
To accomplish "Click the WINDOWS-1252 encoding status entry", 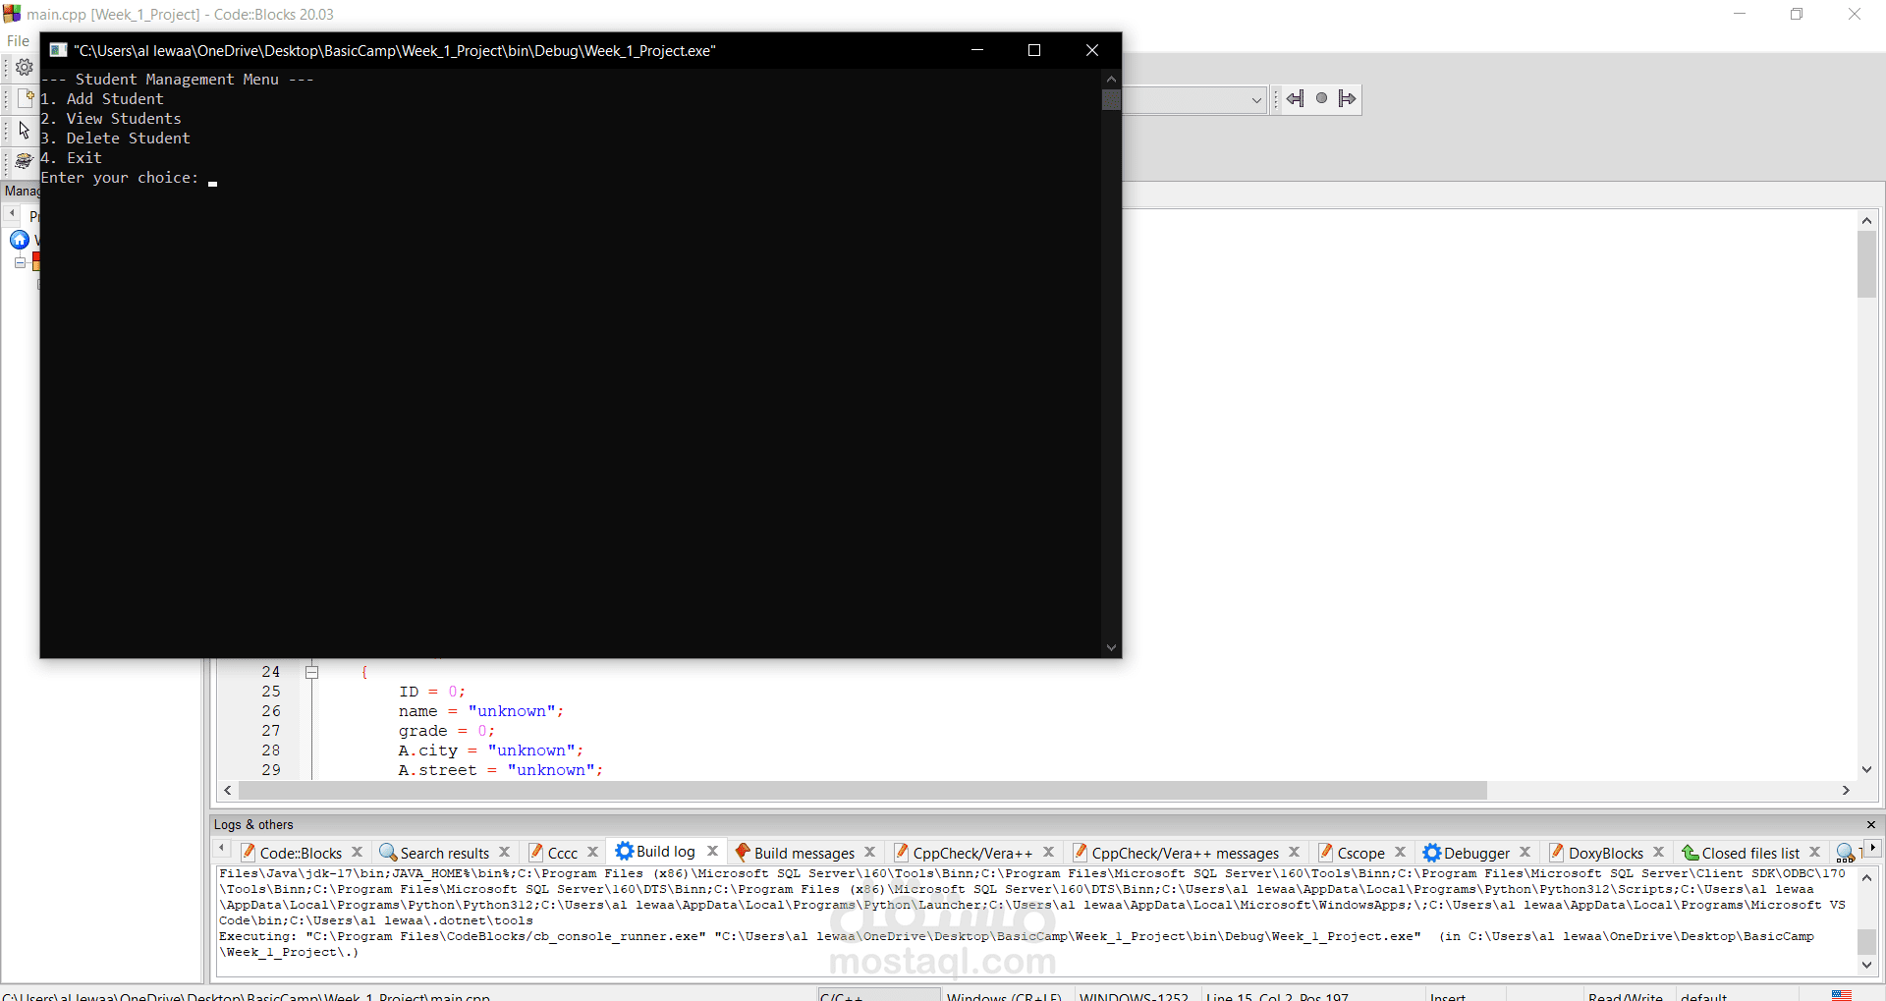I will point(1134,997).
